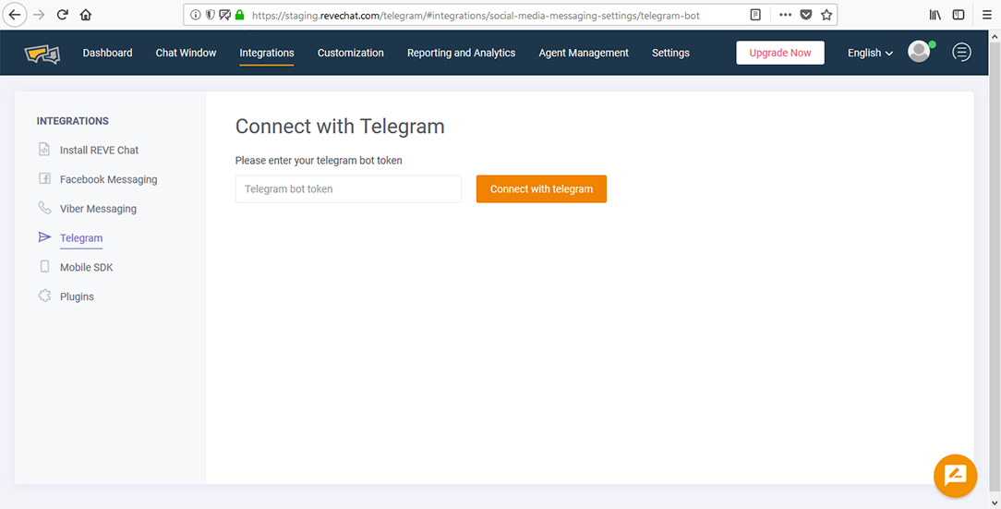Open the Chat Window menu
1001x509 pixels.
[186, 53]
